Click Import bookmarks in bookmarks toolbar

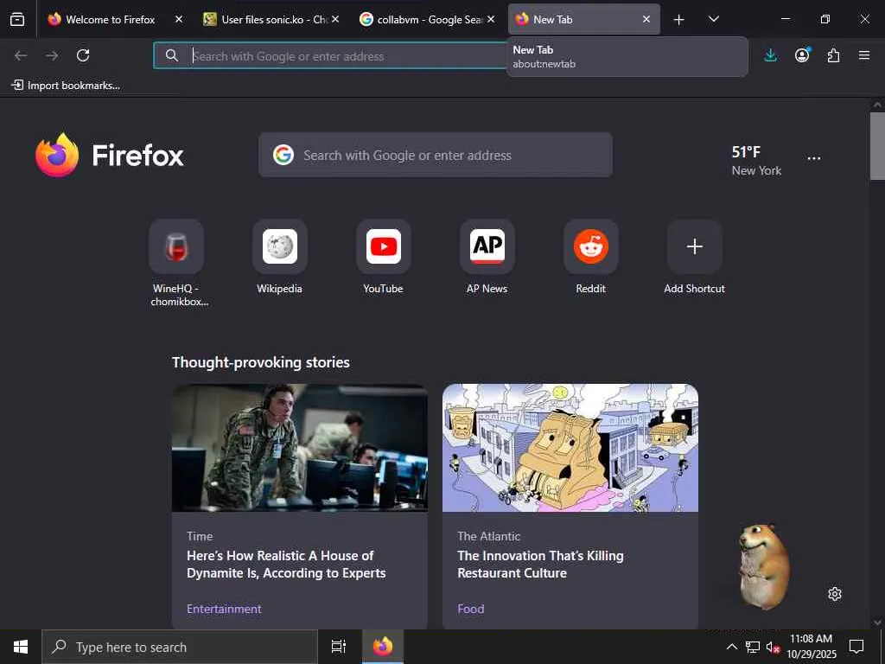click(x=66, y=86)
